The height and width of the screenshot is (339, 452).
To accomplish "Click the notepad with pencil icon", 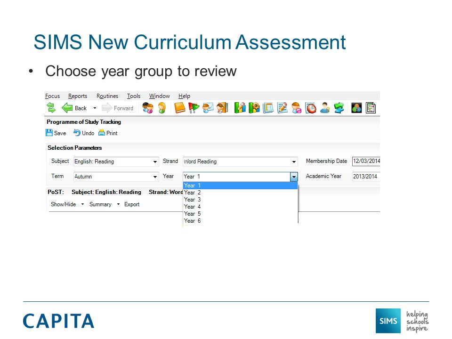I will (282, 108).
